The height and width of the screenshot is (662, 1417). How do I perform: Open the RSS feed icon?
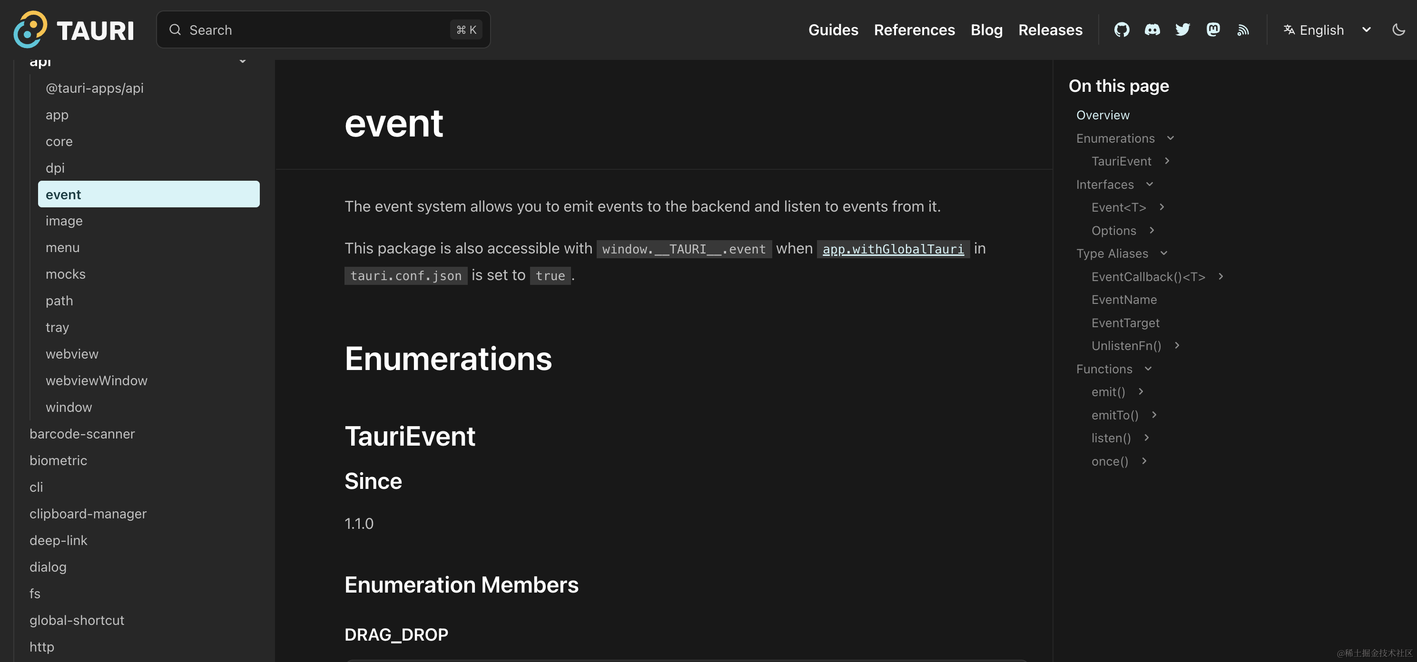(1243, 29)
